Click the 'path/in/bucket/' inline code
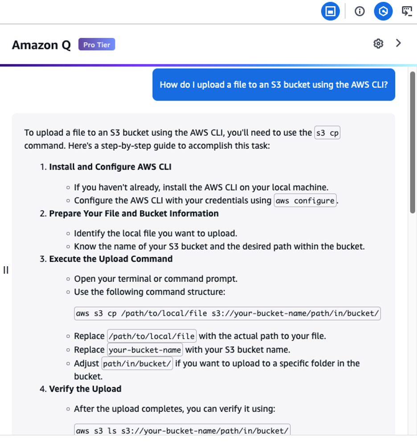Viewport: 417px width, 446px height. 137,363
